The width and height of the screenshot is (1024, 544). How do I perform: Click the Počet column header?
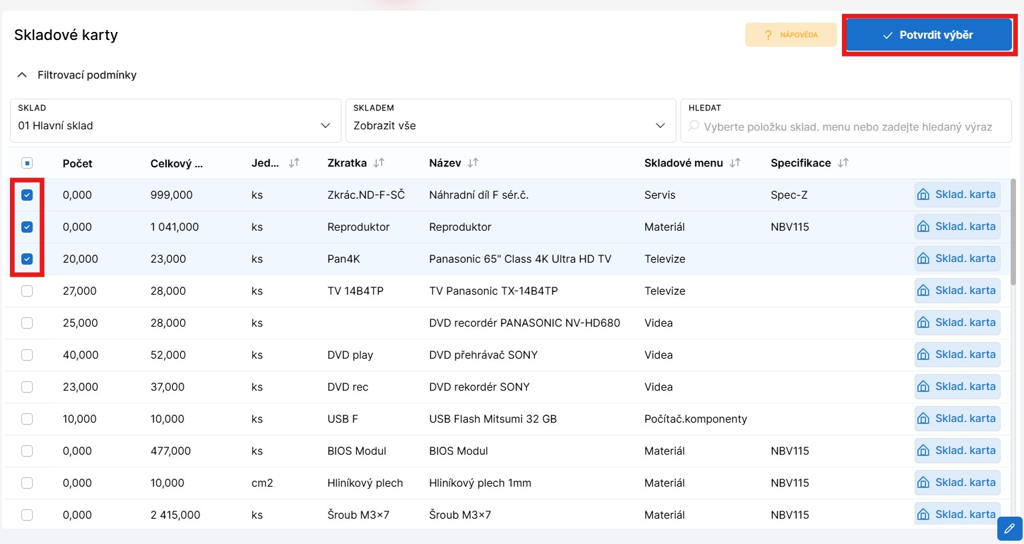point(77,163)
